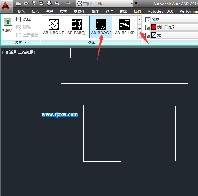Switch to the 插入 ribbon tab

tap(35, 11)
